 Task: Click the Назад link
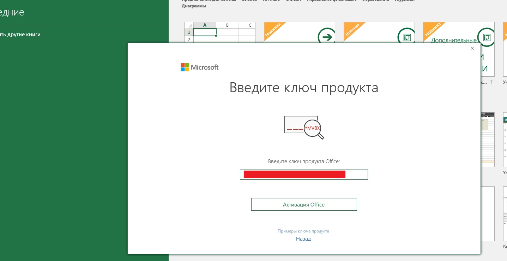pos(303,239)
